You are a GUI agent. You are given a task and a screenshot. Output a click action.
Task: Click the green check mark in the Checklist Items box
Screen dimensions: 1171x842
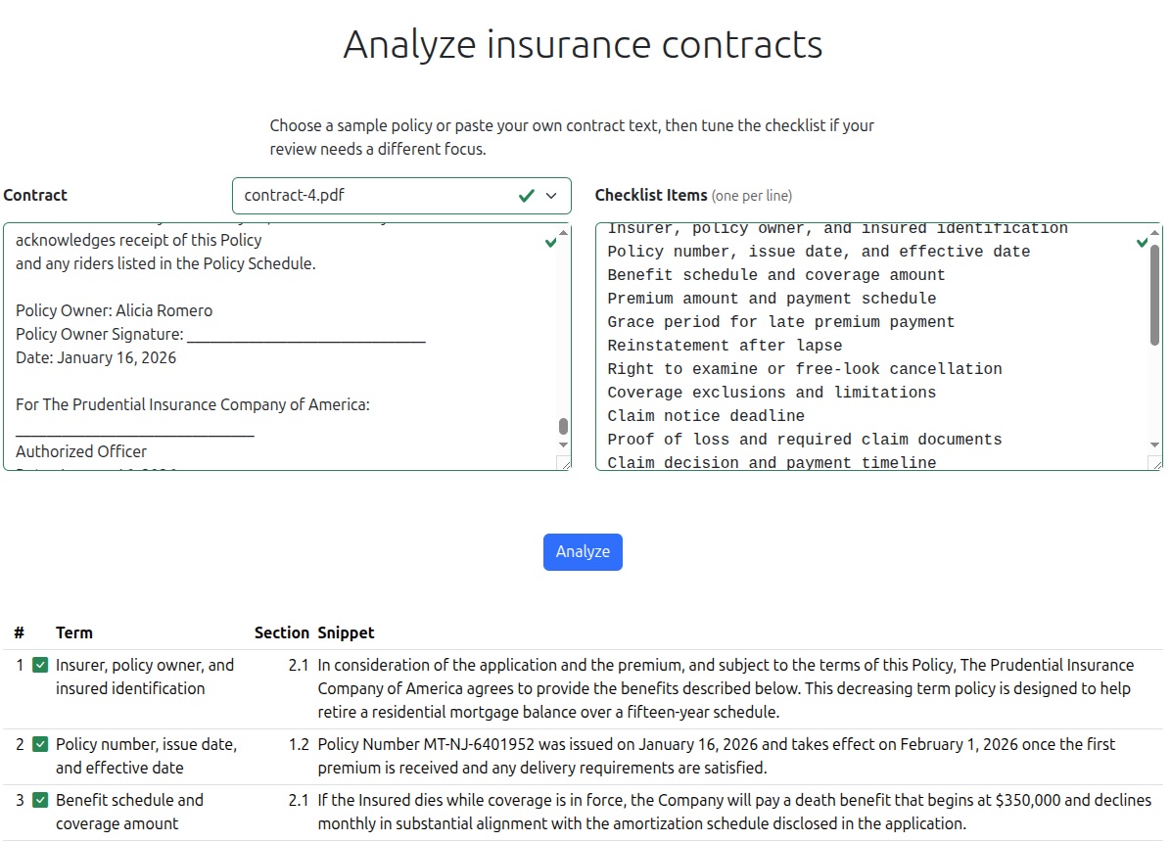(1140, 242)
